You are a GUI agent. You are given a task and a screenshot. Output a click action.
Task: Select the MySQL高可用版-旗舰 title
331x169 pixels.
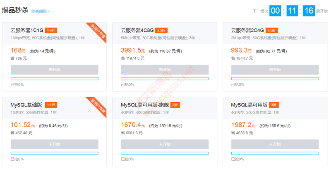pos(145,105)
